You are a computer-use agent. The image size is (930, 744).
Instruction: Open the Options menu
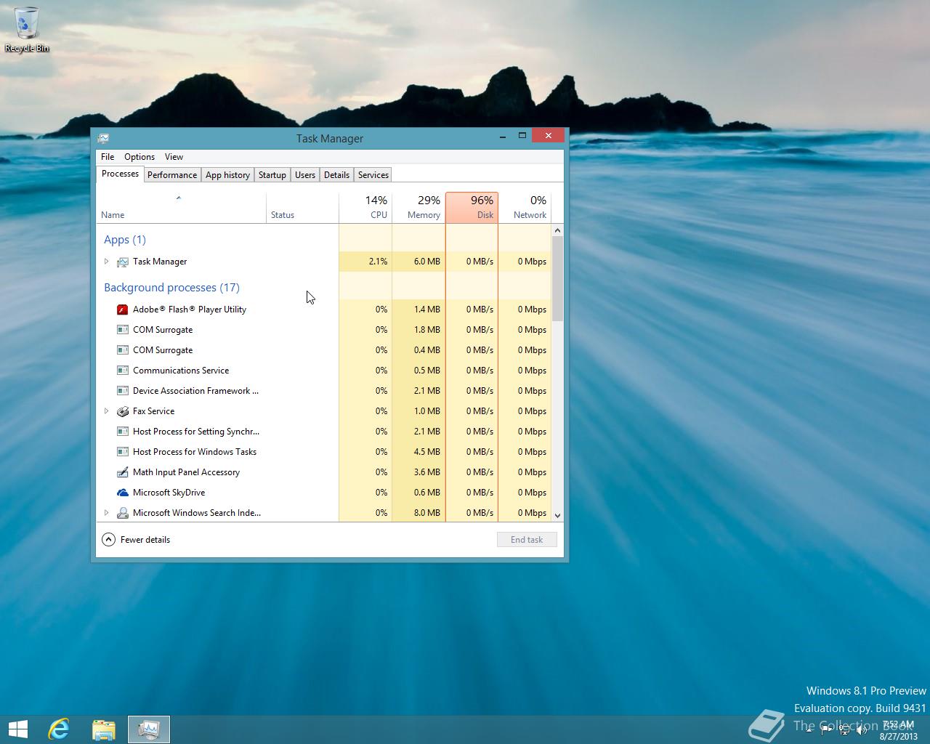(x=139, y=157)
